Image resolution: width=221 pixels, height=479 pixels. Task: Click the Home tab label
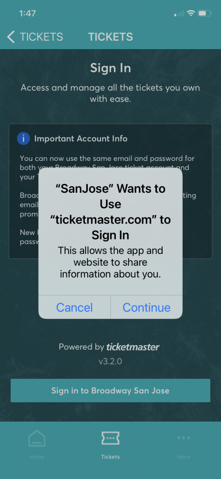[36, 457]
